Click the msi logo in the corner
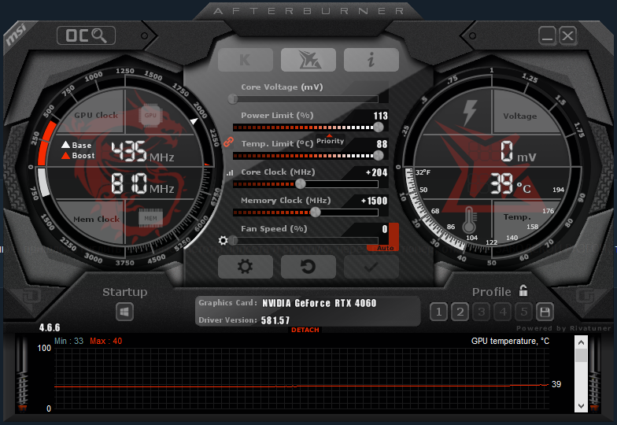Image resolution: width=617 pixels, height=425 pixels. pos(16,34)
